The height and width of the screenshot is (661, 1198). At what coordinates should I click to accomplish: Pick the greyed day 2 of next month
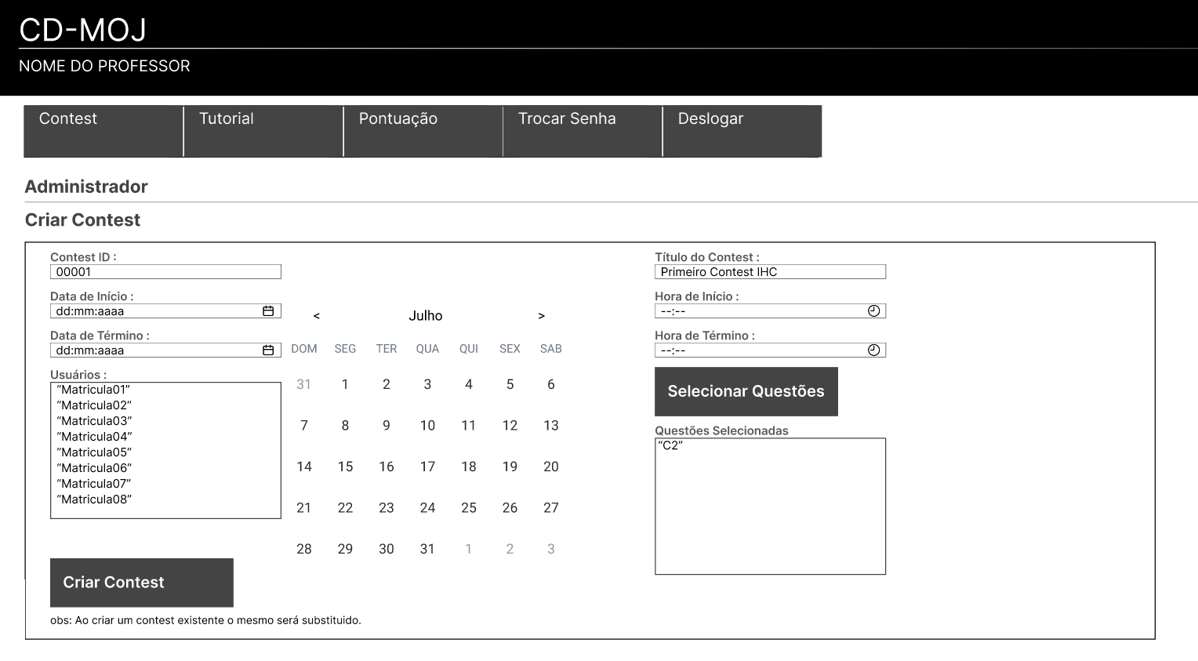[510, 549]
